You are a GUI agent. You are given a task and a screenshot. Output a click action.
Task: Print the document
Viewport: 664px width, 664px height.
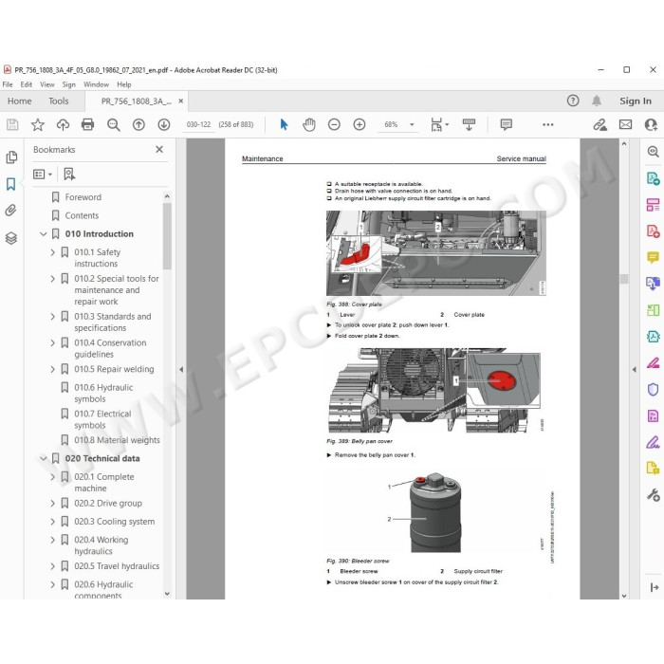[87, 124]
